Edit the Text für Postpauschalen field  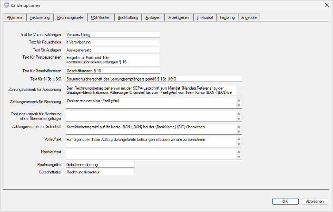(113, 60)
